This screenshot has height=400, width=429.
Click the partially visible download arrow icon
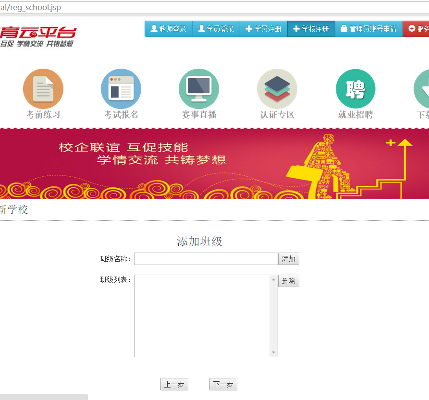[x=422, y=89]
